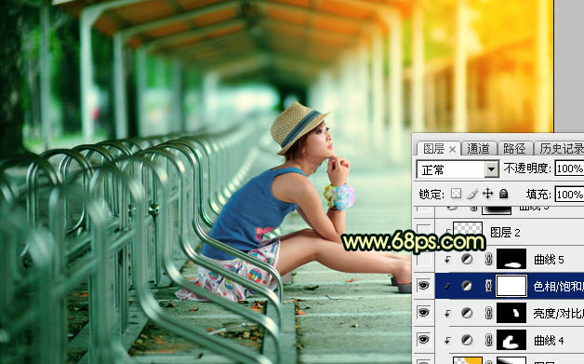Screen dimensions: 584x364
Task: Click the 曲线 5 adjustment layer icon
Action: pos(467,259)
